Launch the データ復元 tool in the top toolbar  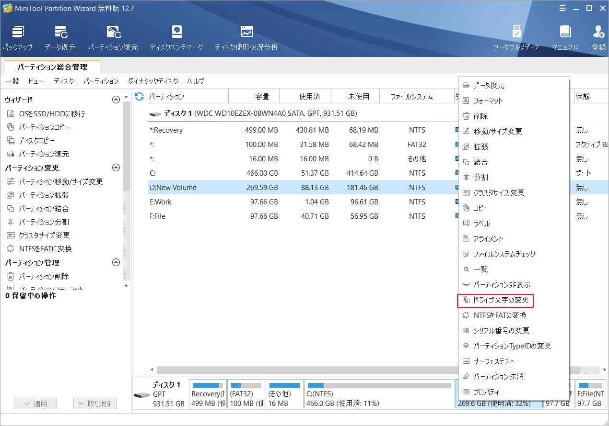(60, 38)
